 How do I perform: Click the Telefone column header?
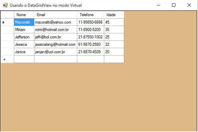click(90, 15)
